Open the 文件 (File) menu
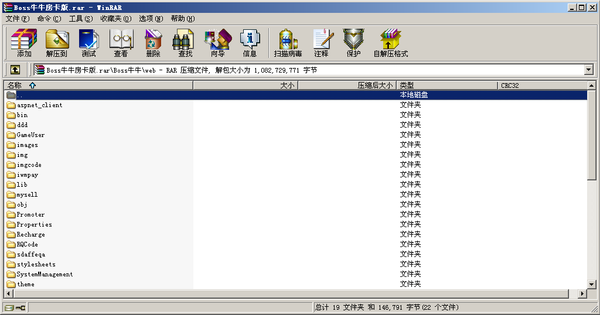Screen dimensions: 600x315 (17, 18)
